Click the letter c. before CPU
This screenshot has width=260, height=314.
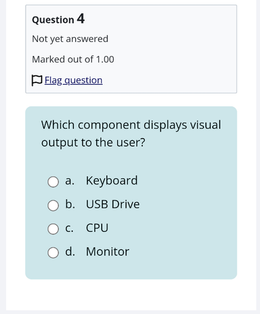(69, 228)
